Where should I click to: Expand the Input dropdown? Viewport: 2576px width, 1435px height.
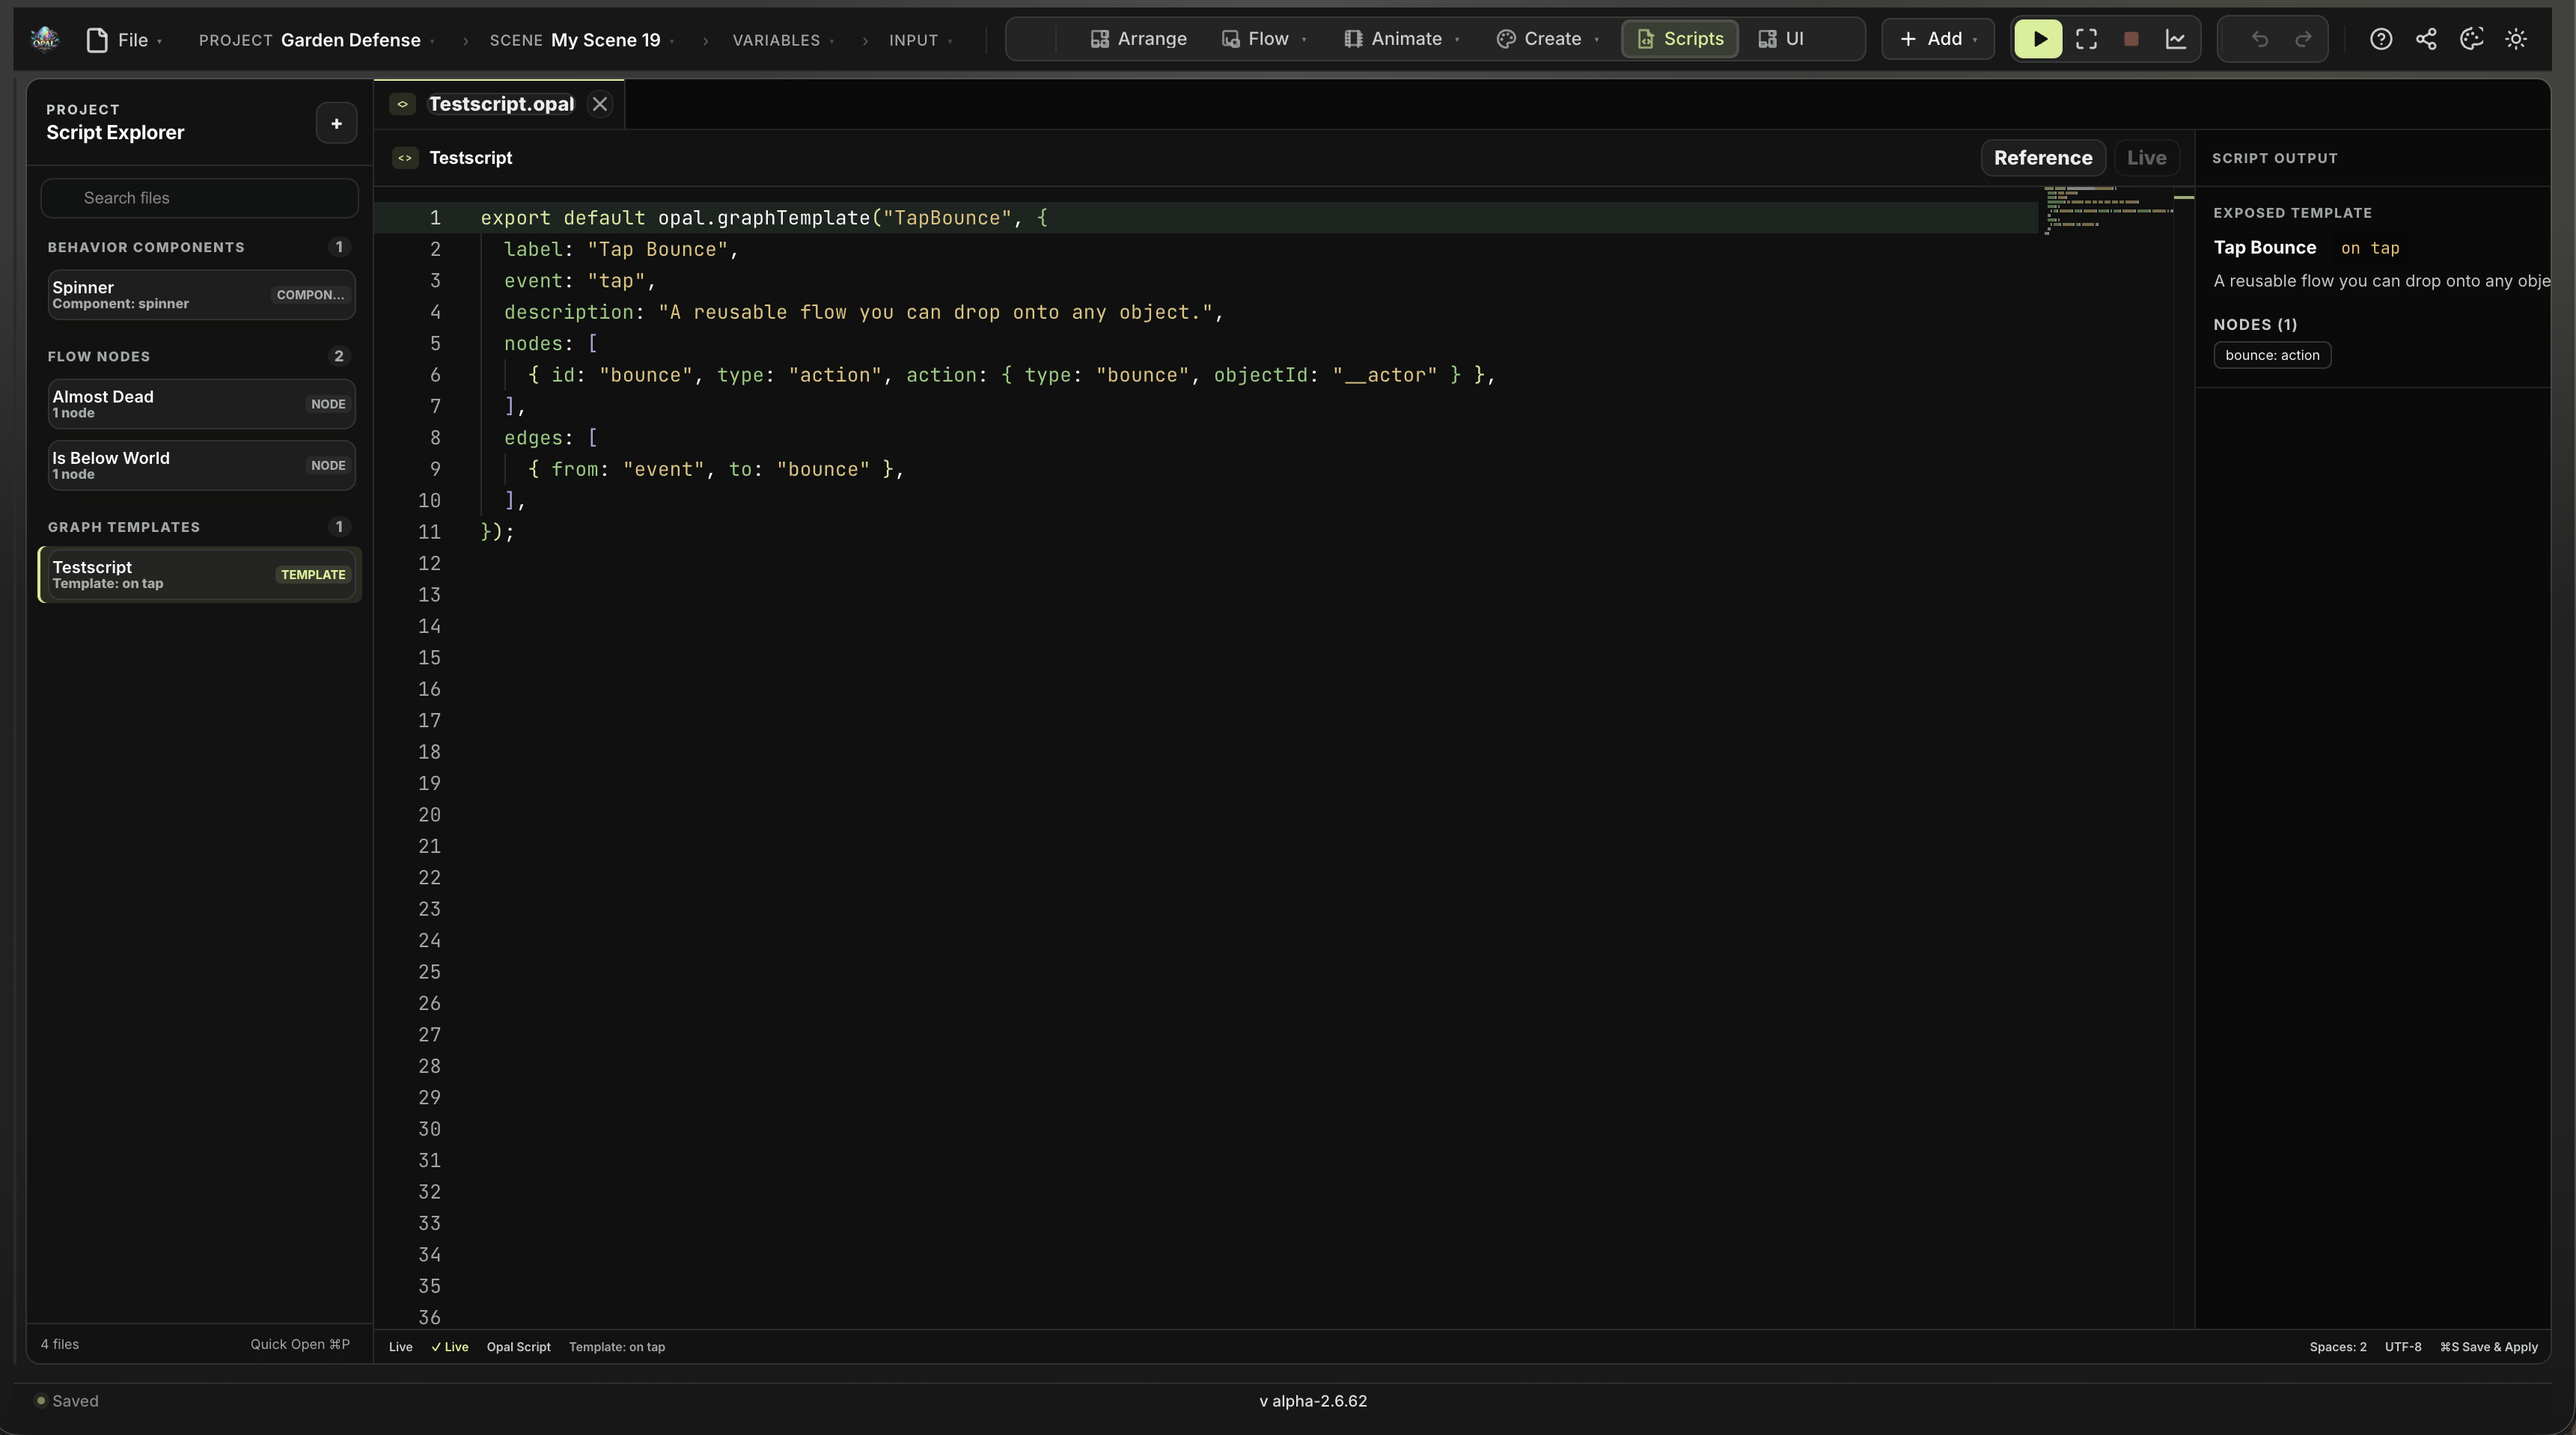pyautogui.click(x=920, y=40)
